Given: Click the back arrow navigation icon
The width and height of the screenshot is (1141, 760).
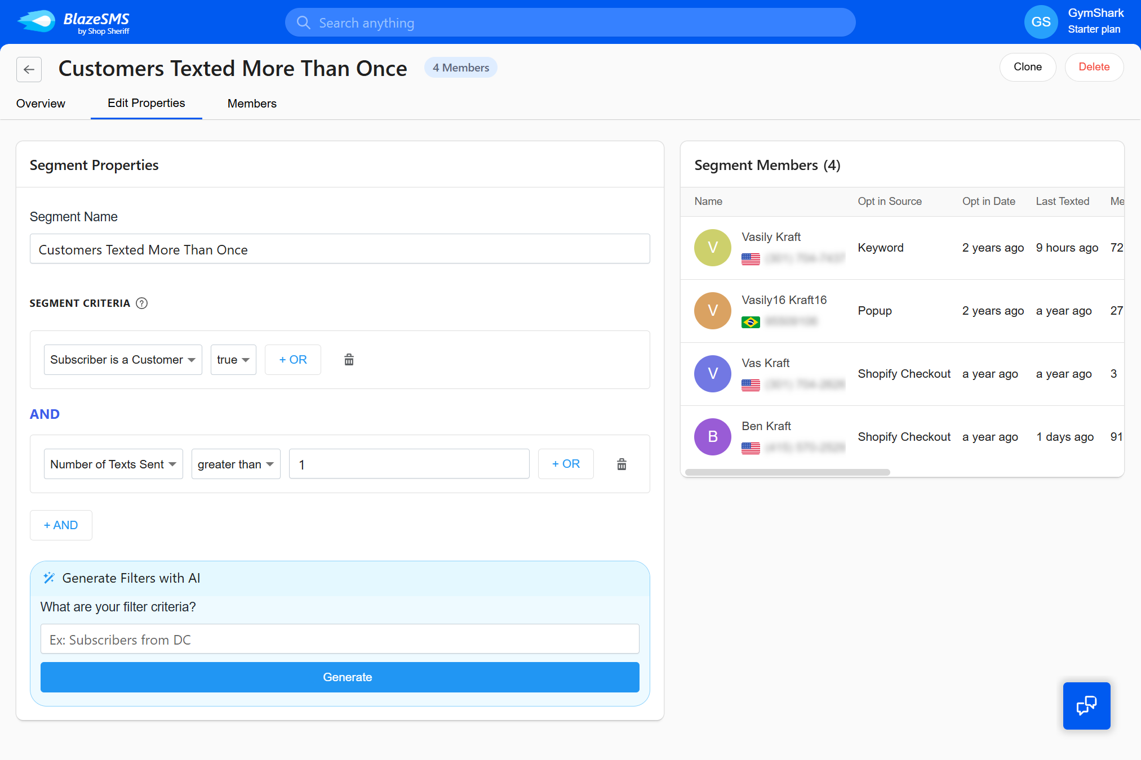Looking at the screenshot, I should point(30,68).
